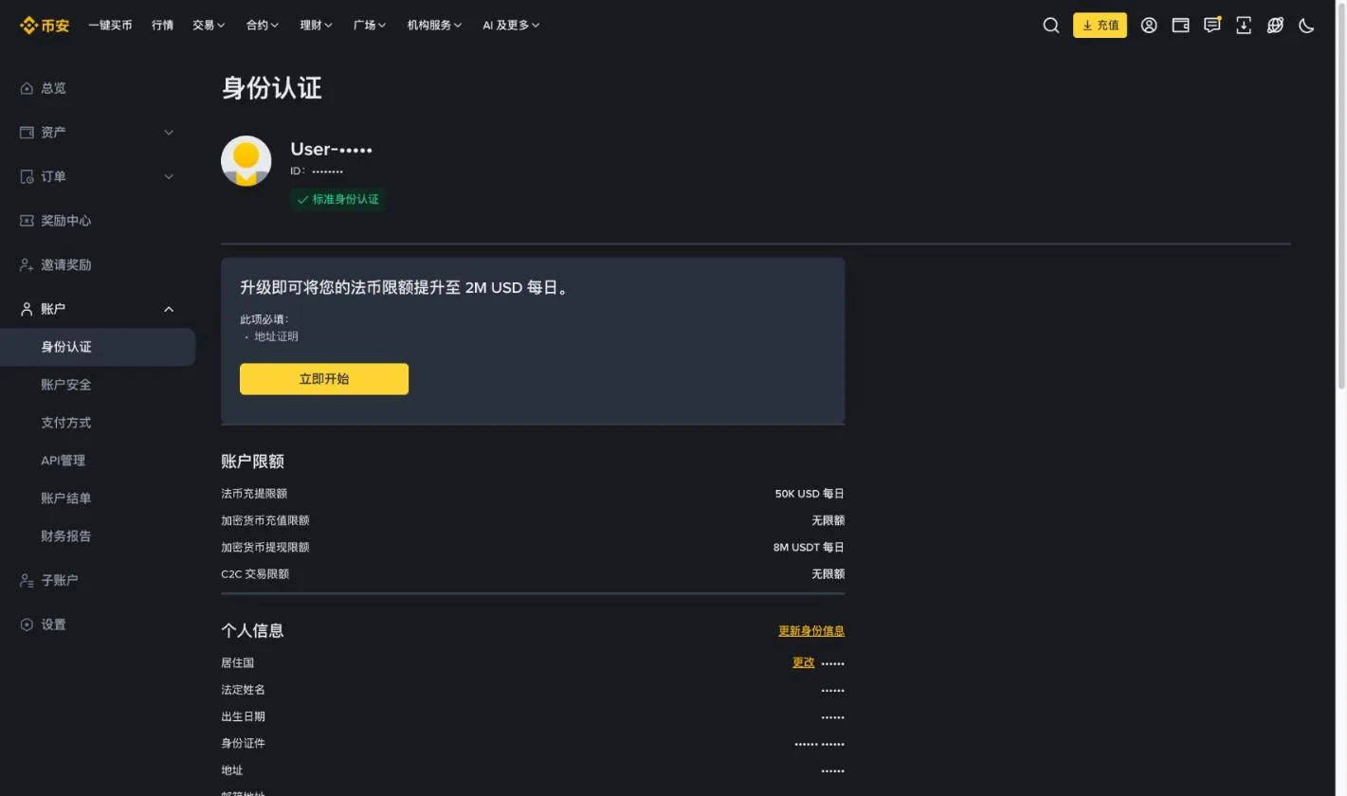Screen dimensions: 1347x796
Task: Click the 更改 link beside 居住国
Action: point(803,662)
